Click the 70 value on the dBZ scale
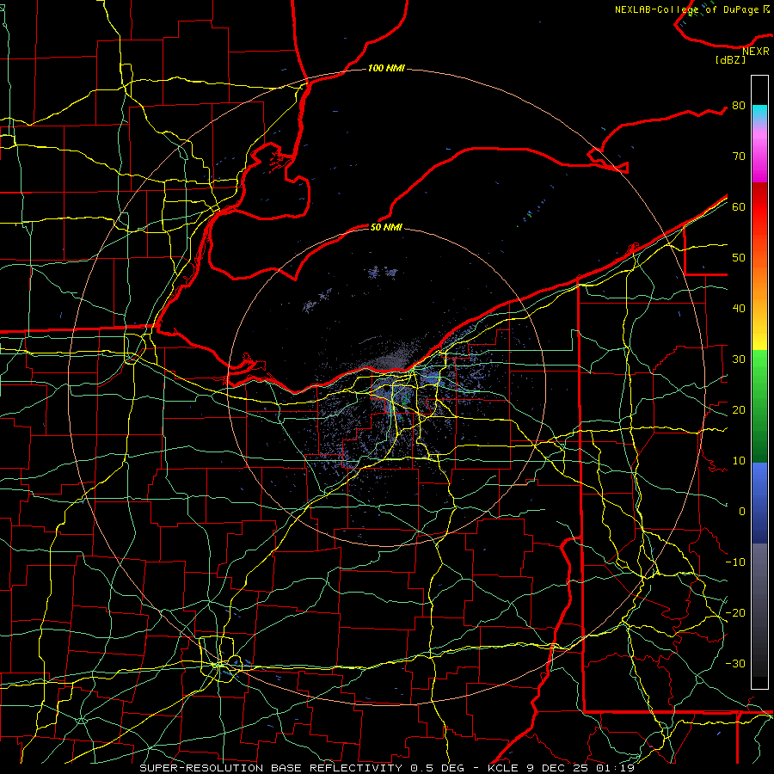 click(739, 156)
